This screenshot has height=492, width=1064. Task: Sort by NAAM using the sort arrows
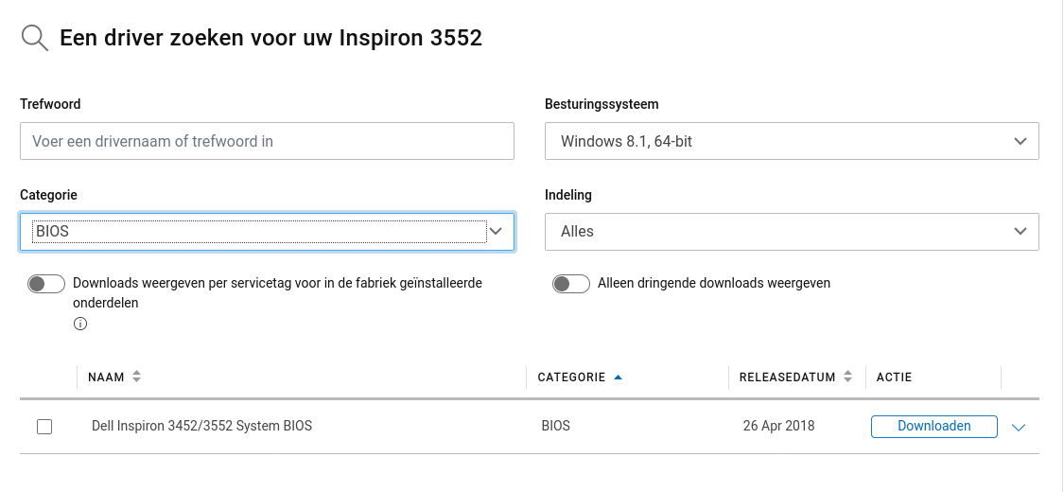[136, 377]
